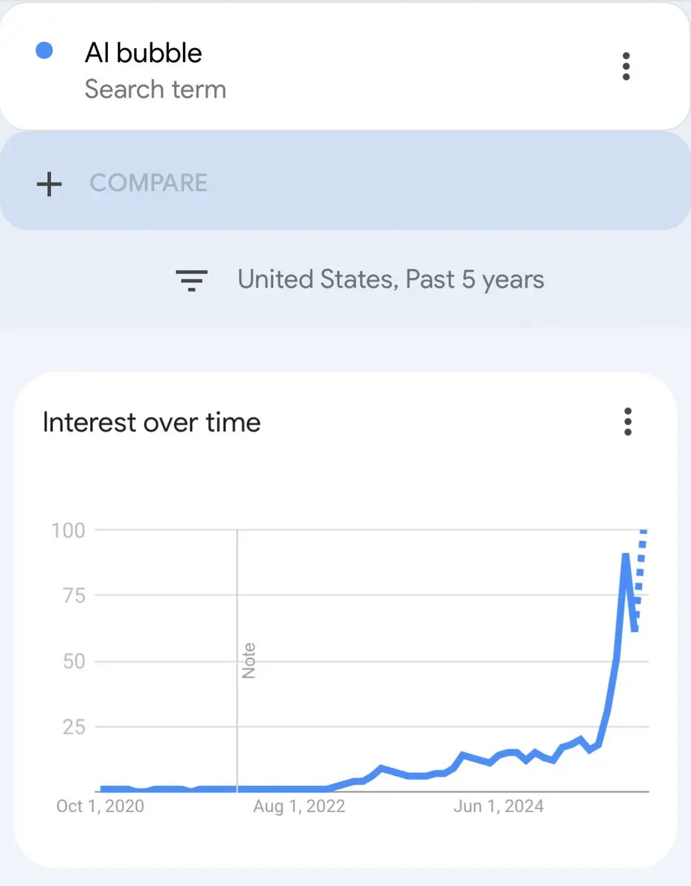
Task: Click the Aug 1, 2022 axis label
Action: [299, 806]
